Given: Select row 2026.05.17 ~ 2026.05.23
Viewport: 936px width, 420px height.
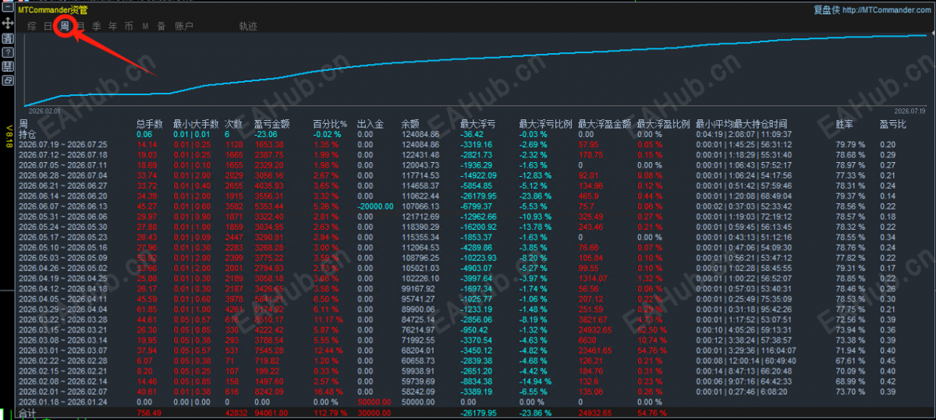Looking at the screenshot, I should [x=63, y=237].
